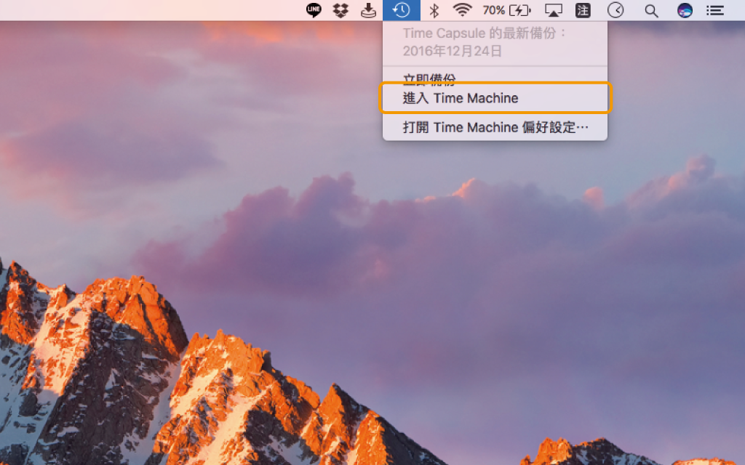Open the 注 input source menu
The height and width of the screenshot is (465, 745).
[582, 10]
